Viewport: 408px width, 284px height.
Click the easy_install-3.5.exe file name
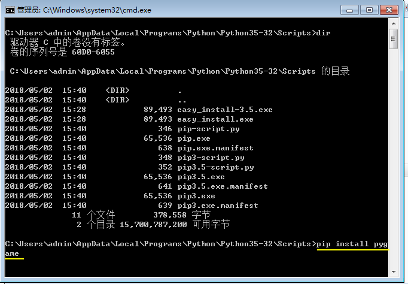tap(225, 110)
